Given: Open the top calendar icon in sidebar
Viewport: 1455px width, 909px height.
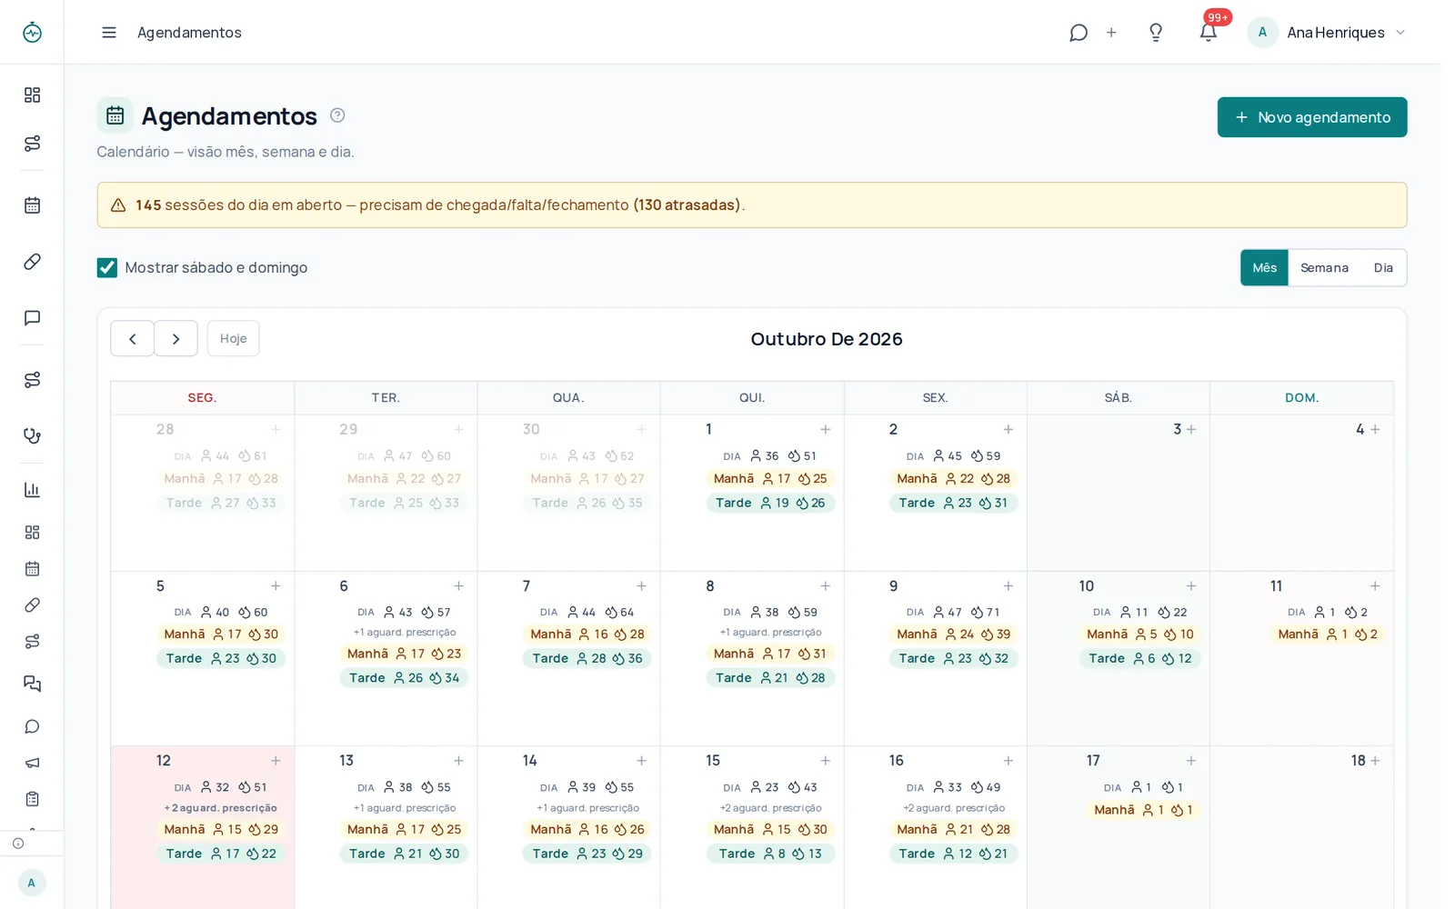Looking at the screenshot, I should pyautogui.click(x=32, y=205).
